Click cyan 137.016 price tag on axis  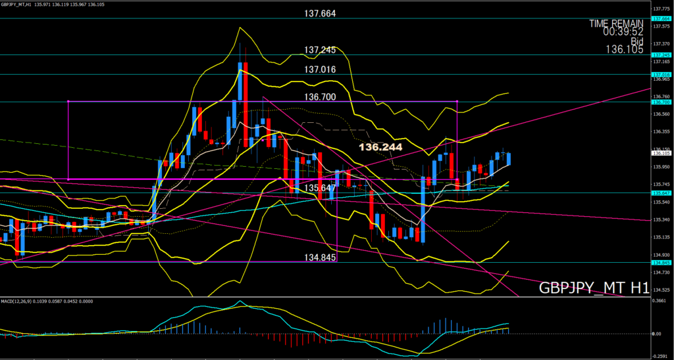point(660,75)
